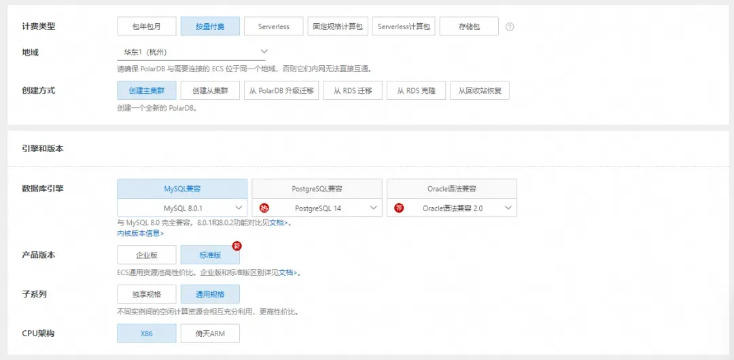Open the 地域 region dropdown 华东1（杭州）
Viewport: 734px width, 360px height.
click(191, 52)
